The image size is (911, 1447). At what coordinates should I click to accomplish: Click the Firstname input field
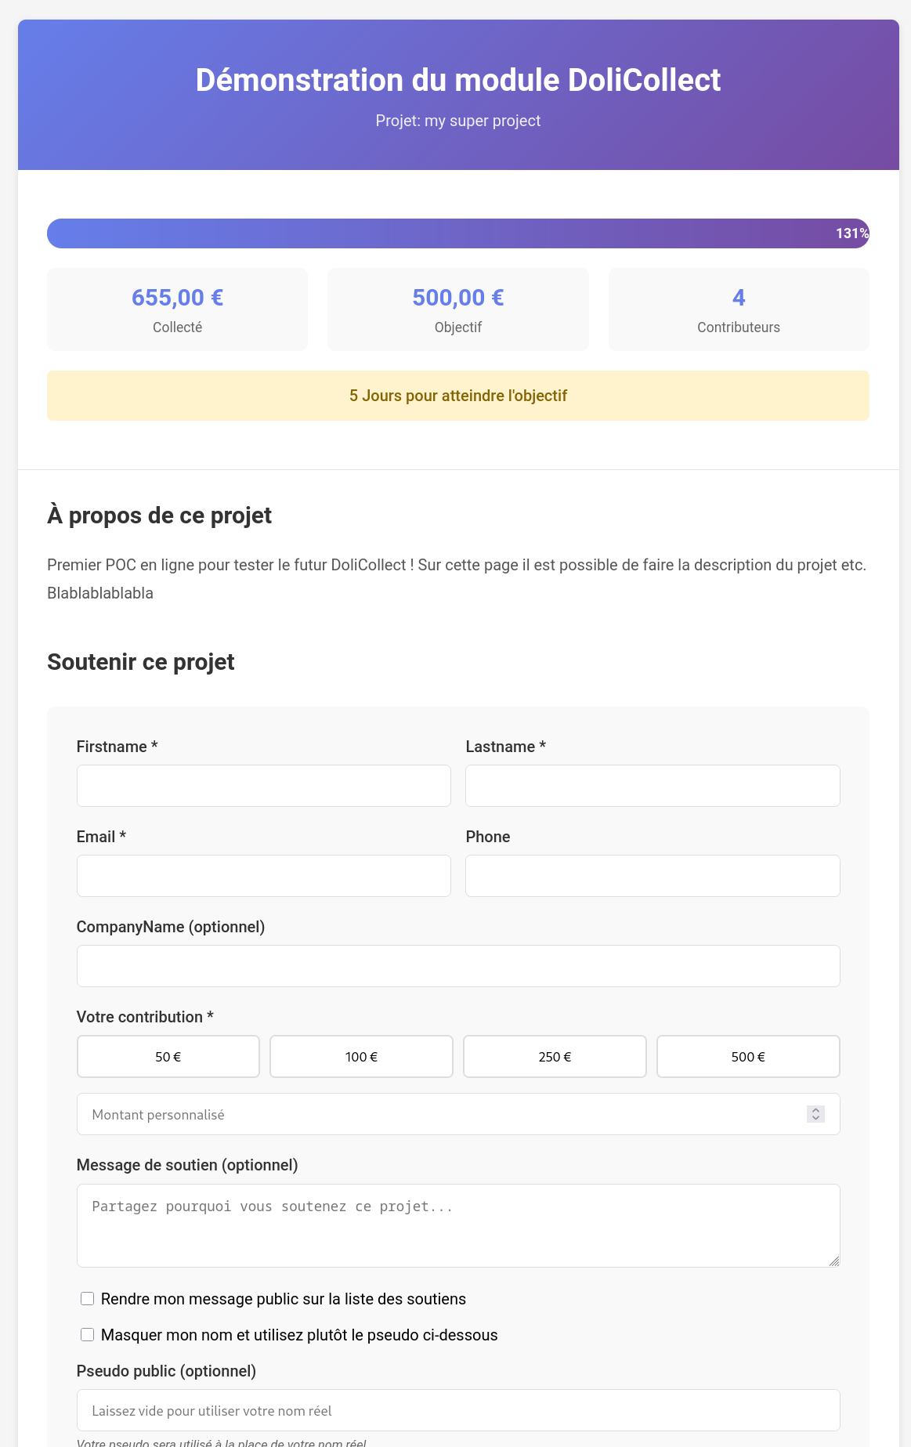[x=263, y=786]
